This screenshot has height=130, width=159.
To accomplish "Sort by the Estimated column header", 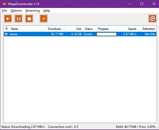I will (147, 29).
